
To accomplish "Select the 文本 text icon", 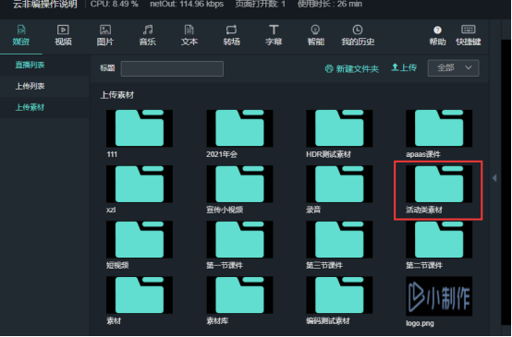I will click(x=189, y=30).
